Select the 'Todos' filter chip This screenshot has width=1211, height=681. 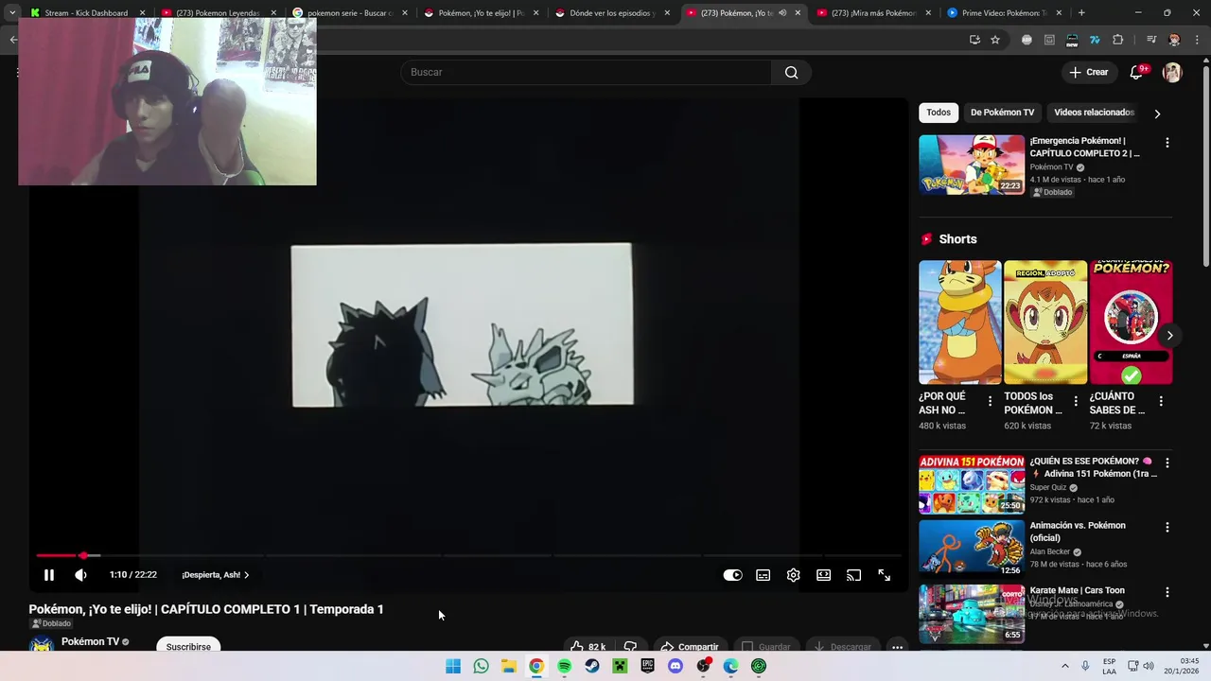click(939, 113)
